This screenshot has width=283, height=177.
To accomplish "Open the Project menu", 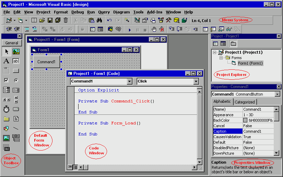I will tap(43, 12).
